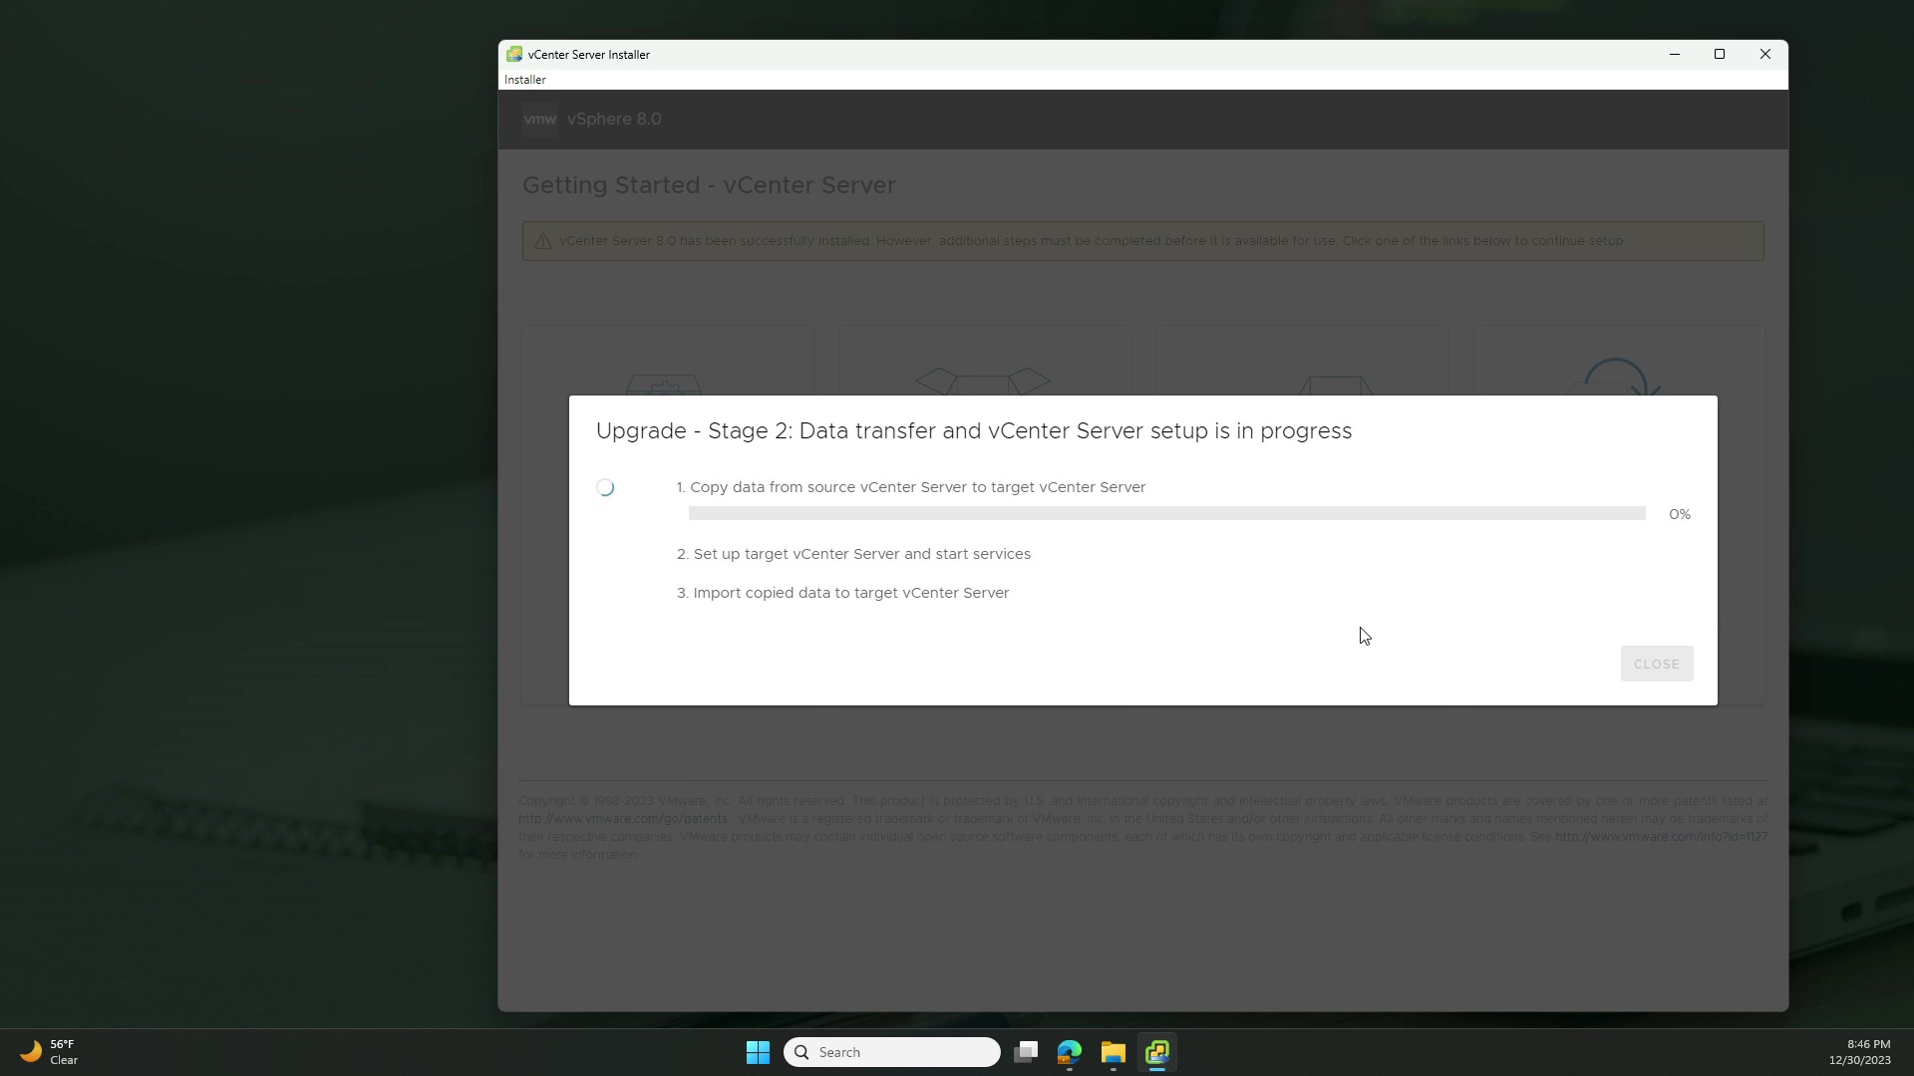Maximize the vCenter Server Installer window

pos(1720,55)
